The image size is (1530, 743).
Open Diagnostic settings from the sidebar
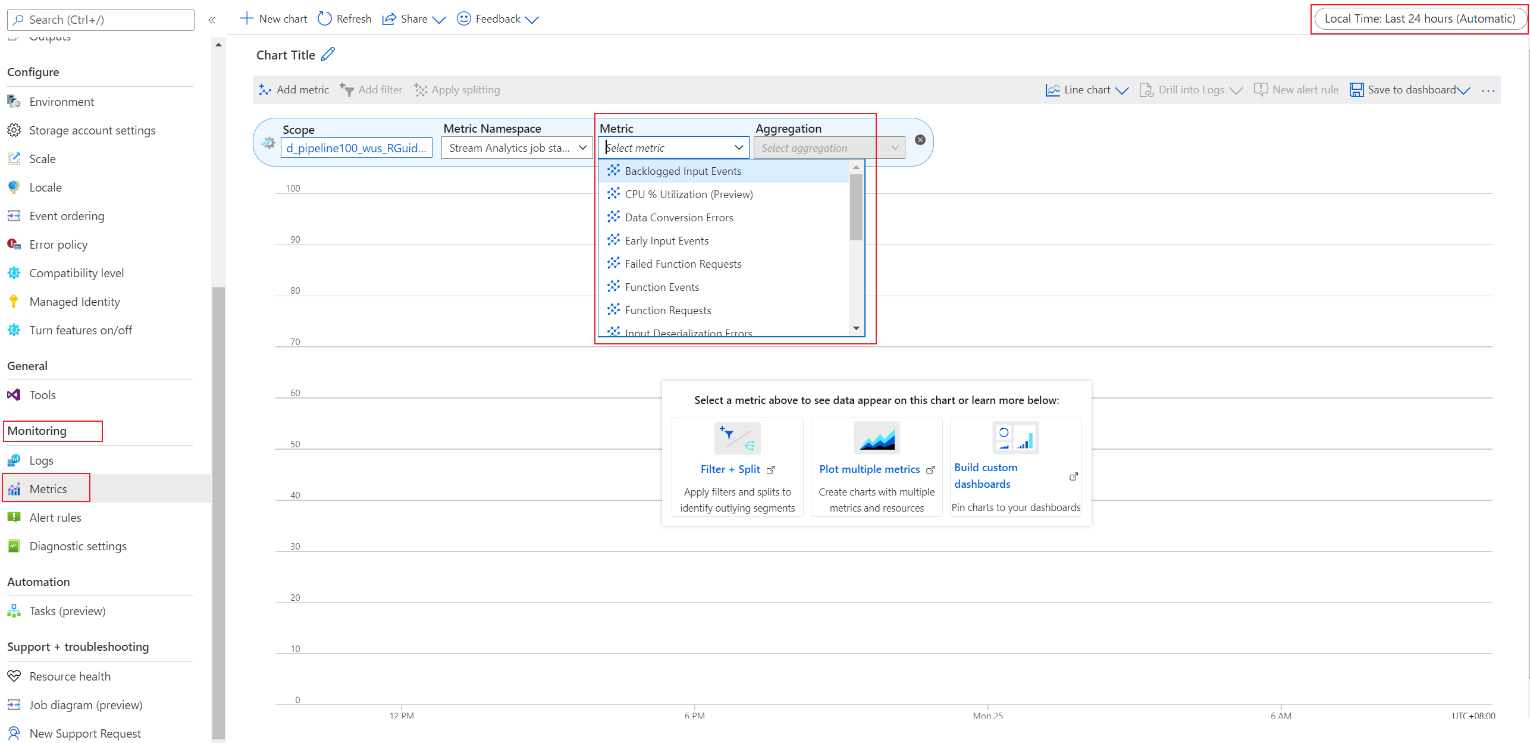[78, 546]
